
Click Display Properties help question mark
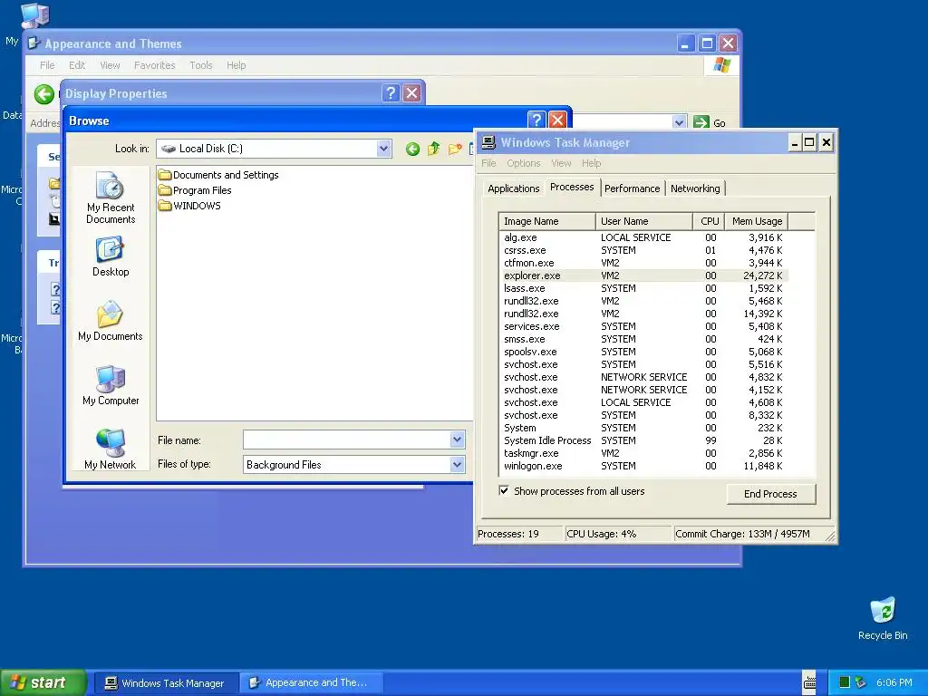click(x=391, y=93)
